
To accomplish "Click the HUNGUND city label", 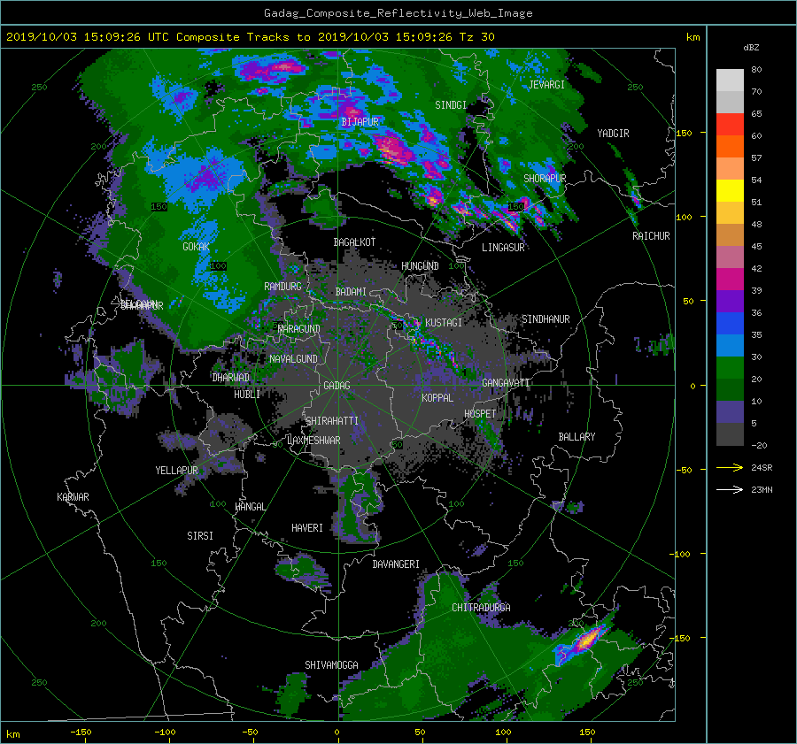I will tap(420, 266).
